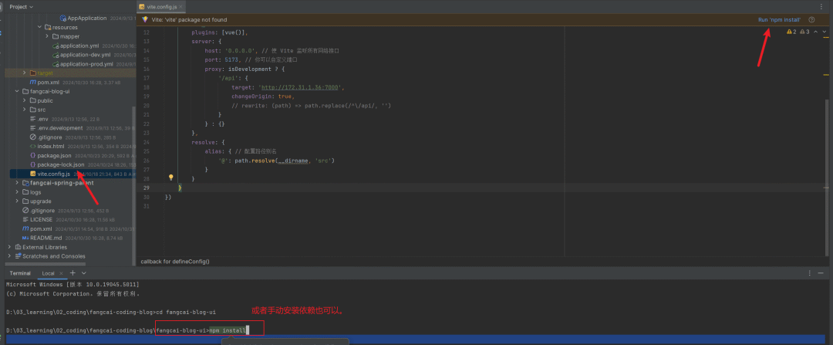
Task: Click the project tree horizontal scrollbar
Action: point(46,264)
